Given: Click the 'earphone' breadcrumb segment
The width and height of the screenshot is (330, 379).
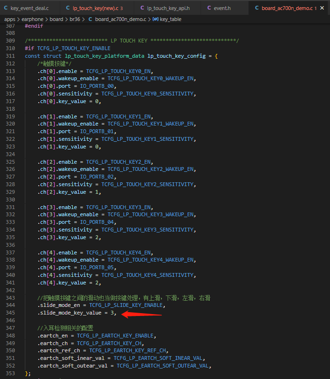Looking at the screenshot, I should (32, 20).
